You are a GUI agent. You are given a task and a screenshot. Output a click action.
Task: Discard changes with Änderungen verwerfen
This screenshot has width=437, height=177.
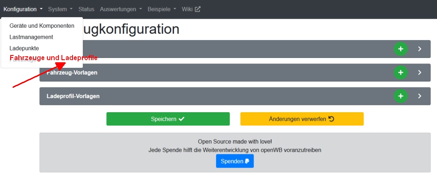point(302,119)
